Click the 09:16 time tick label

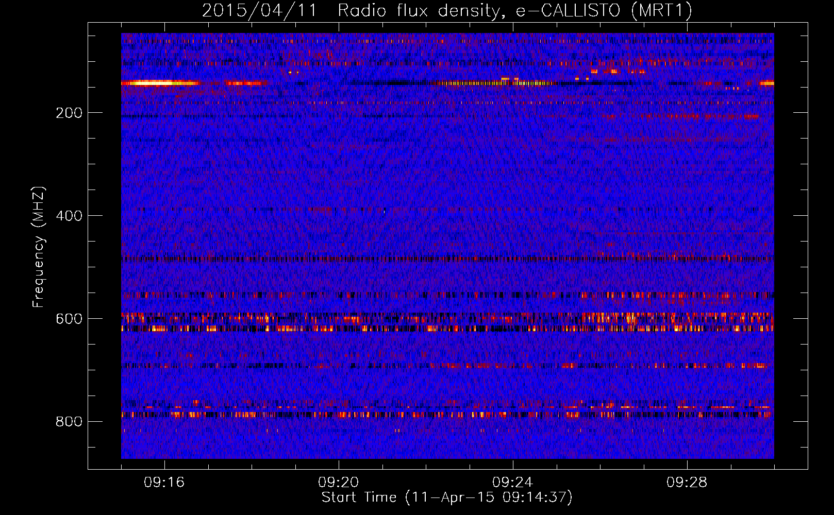[x=164, y=483]
